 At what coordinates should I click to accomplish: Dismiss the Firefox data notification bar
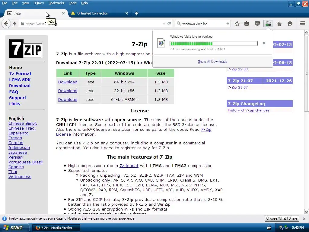pyautogui.click(x=304, y=219)
